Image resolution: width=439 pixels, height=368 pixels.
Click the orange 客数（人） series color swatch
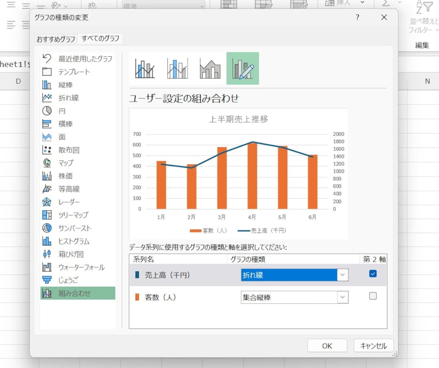point(137,297)
